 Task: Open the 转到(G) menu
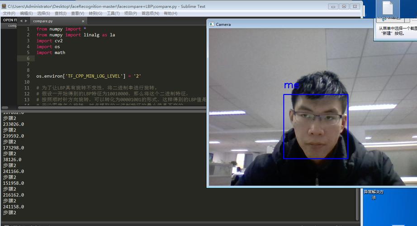[95, 13]
